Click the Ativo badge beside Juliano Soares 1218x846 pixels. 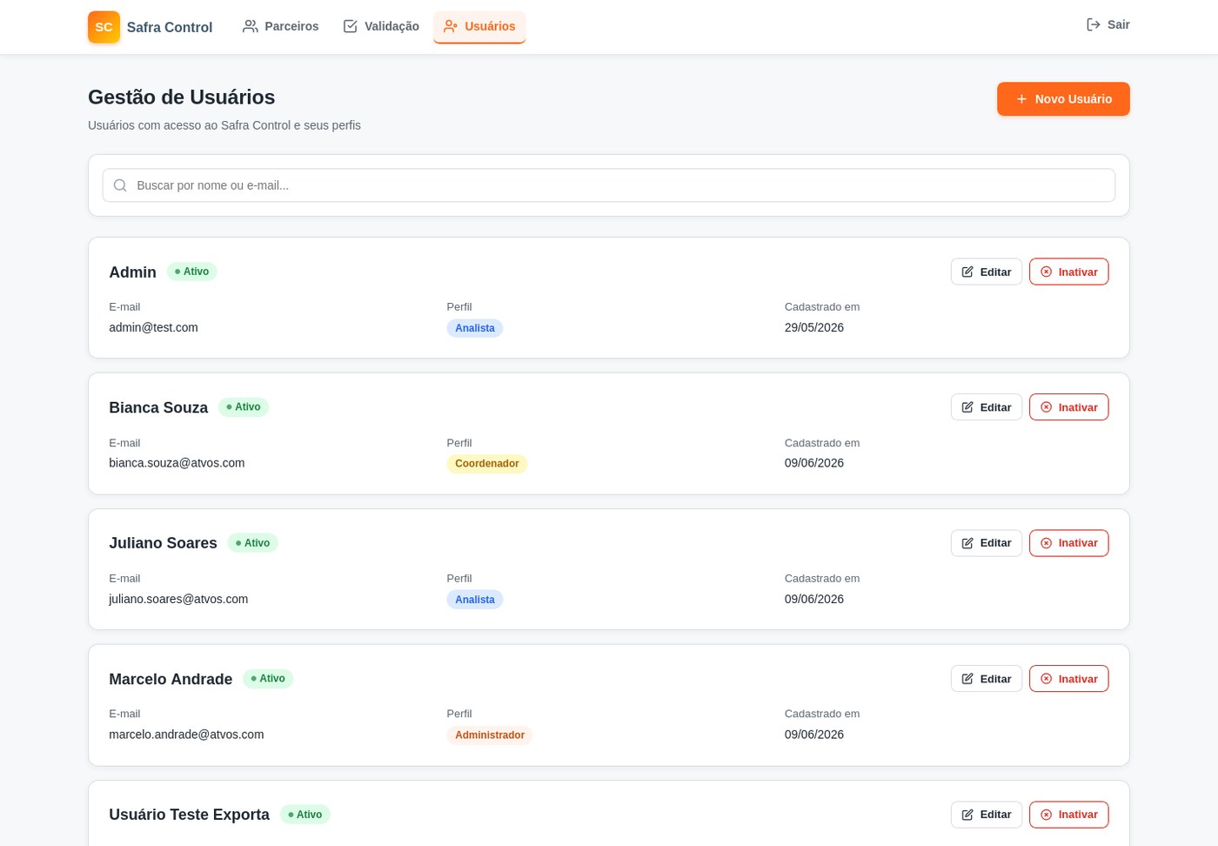click(x=253, y=543)
